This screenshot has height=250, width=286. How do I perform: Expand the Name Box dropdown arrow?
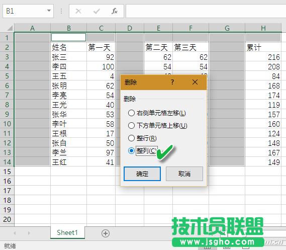pyautogui.click(x=49, y=11)
